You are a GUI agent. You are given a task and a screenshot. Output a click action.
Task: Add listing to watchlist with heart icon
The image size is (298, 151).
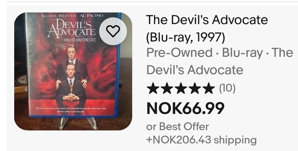click(113, 31)
